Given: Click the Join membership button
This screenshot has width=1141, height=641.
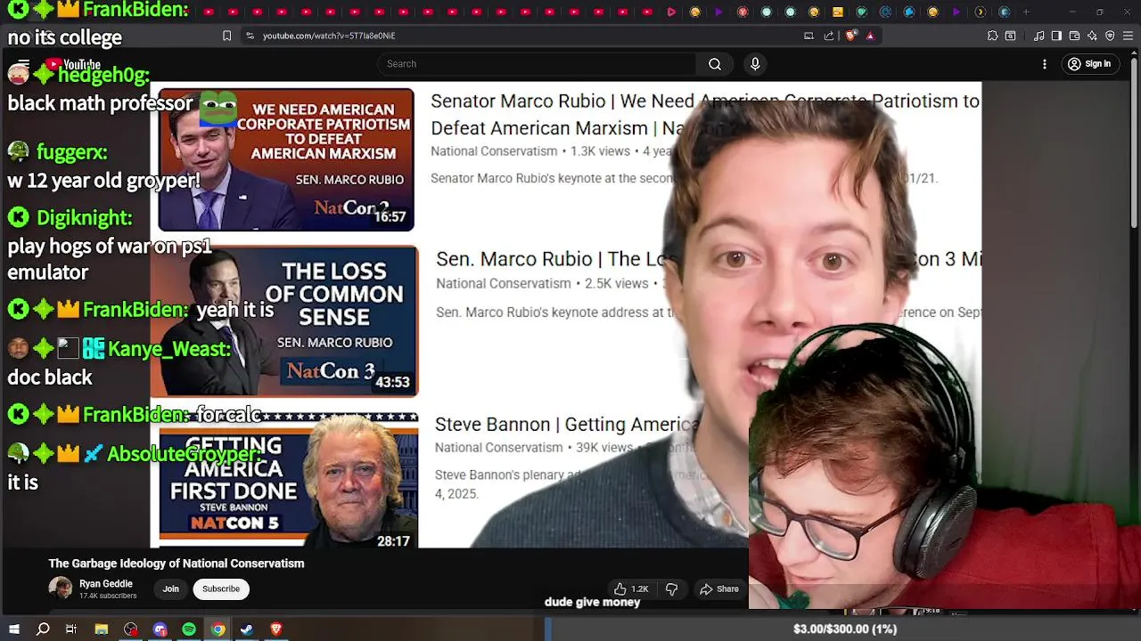Looking at the screenshot, I should pyautogui.click(x=171, y=588).
